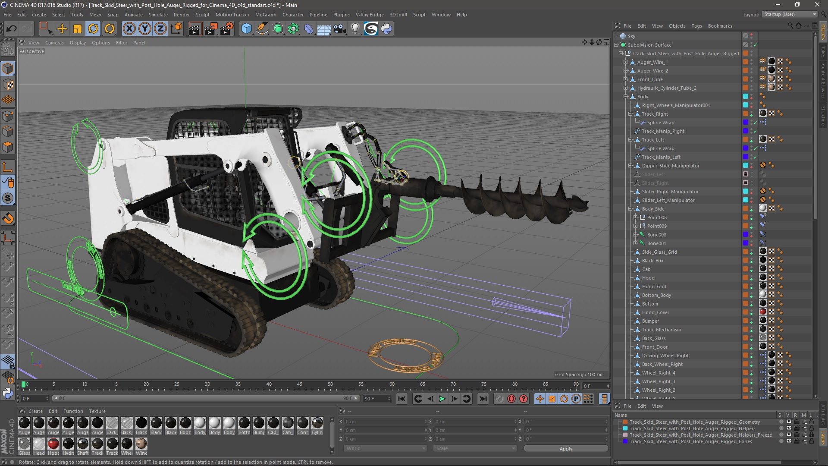
Task: Select the Rotate tool
Action: click(x=93, y=29)
